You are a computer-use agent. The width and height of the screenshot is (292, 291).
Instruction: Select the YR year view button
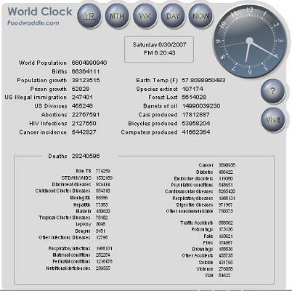(89, 16)
